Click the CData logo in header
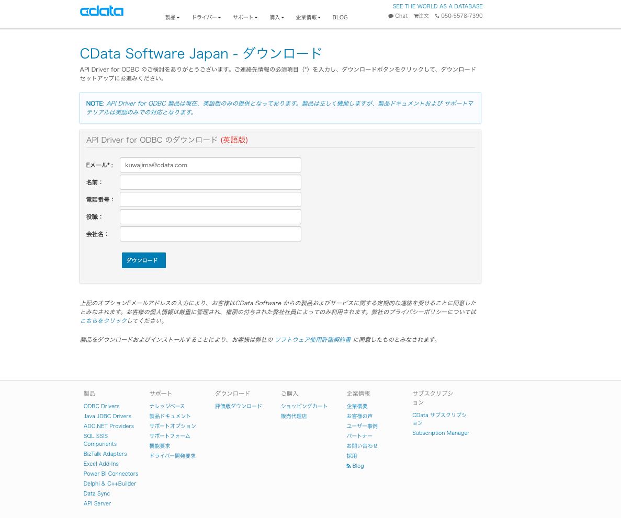The width and height of the screenshot is (621, 518). [x=102, y=11]
